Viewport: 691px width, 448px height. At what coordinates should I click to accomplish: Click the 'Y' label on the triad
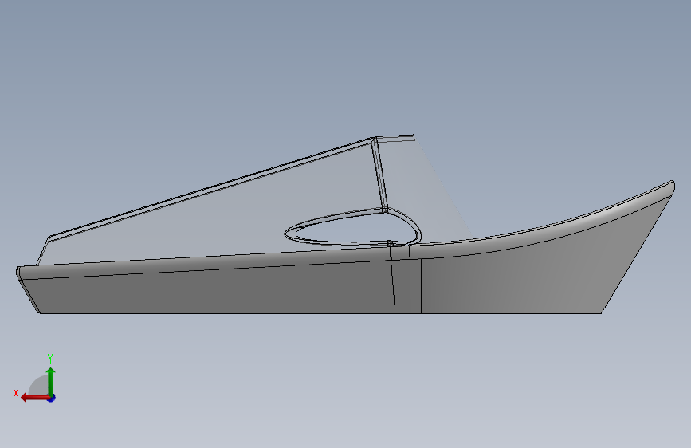click(x=50, y=358)
